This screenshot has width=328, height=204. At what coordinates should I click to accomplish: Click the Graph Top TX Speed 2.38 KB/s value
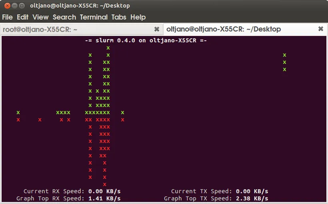[x=252, y=198]
